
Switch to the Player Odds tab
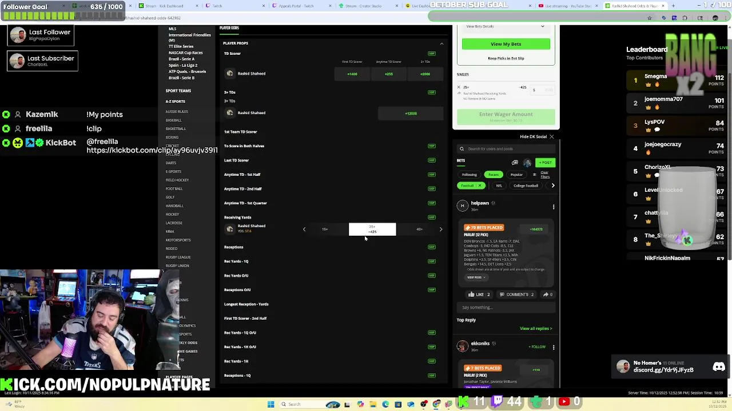229,28
